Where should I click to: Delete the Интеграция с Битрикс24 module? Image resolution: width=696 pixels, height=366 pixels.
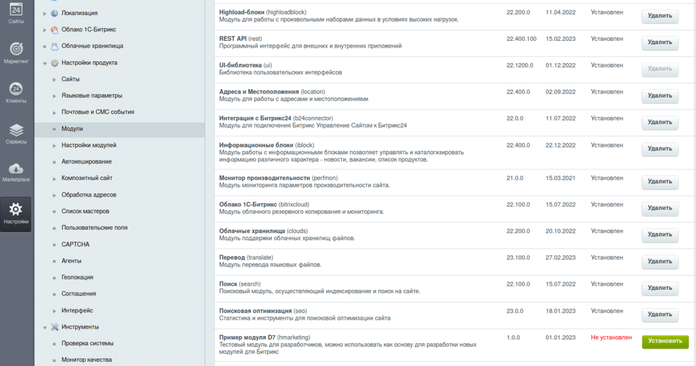[x=659, y=122]
